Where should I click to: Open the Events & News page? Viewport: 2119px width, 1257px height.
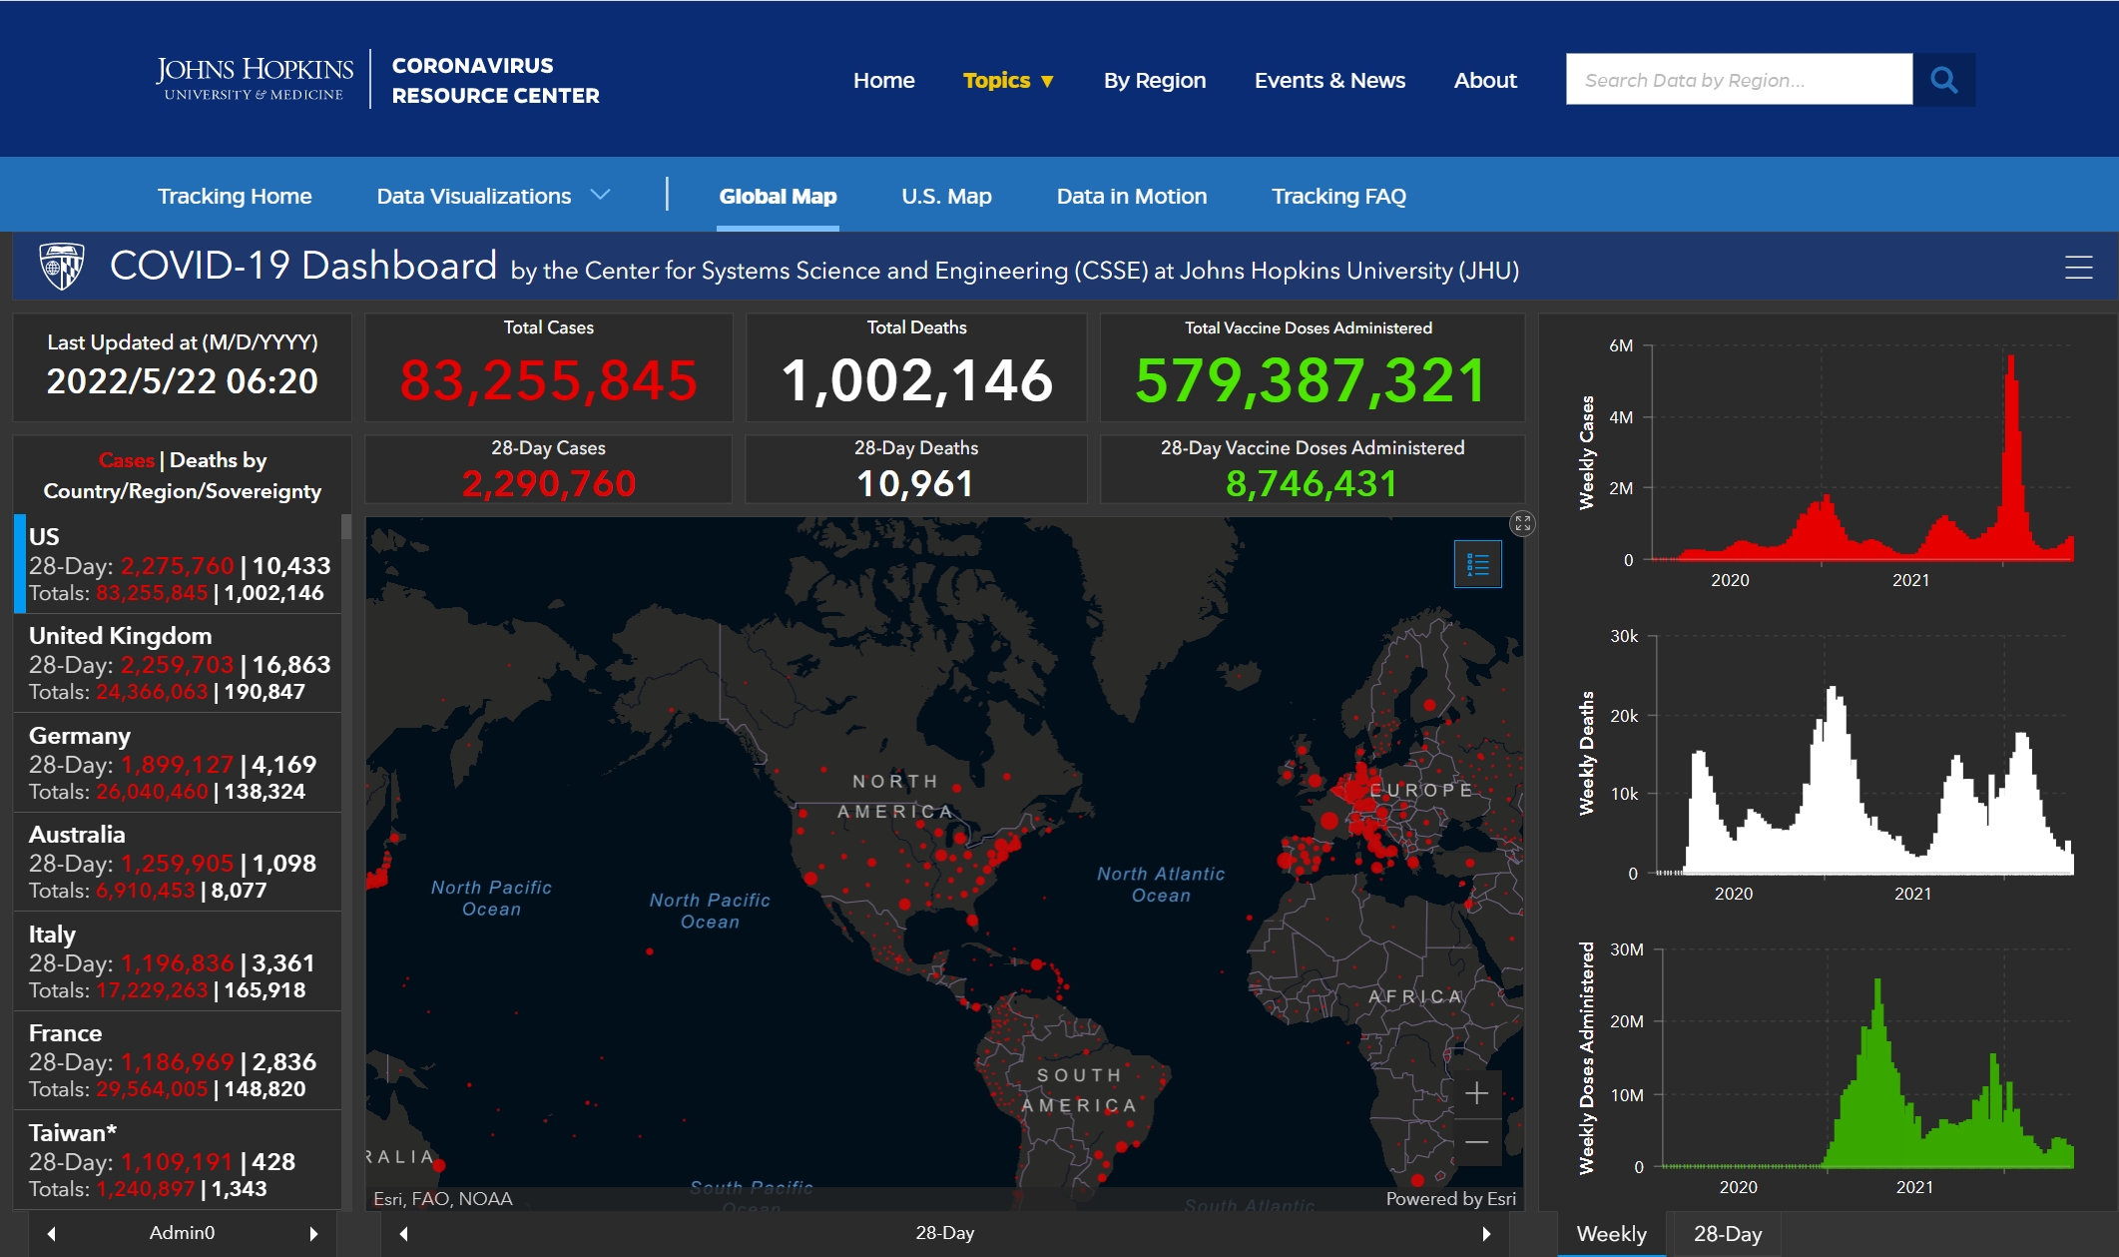pos(1328,81)
